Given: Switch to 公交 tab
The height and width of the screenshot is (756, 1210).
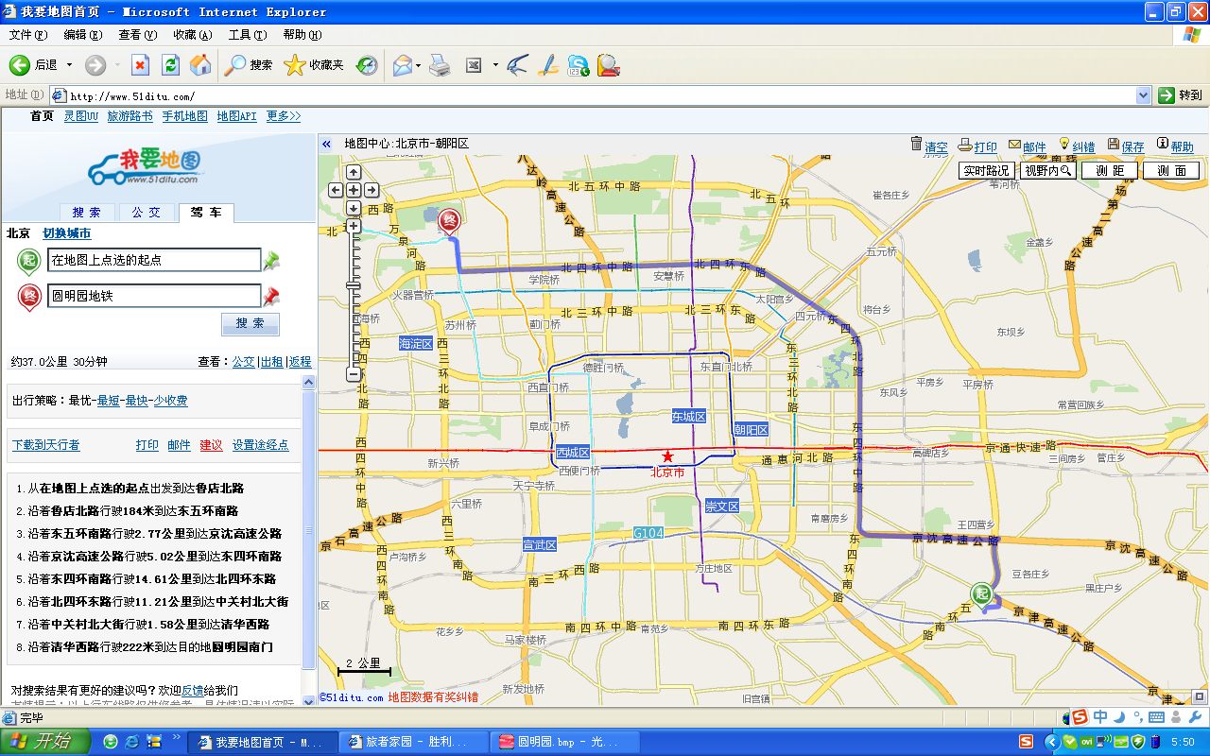Looking at the screenshot, I should coord(147,213).
